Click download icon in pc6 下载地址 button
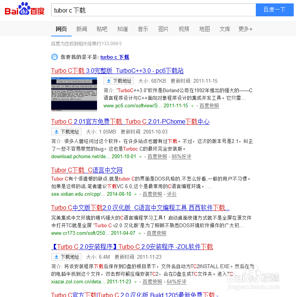296x297 pixels. (109, 81)
